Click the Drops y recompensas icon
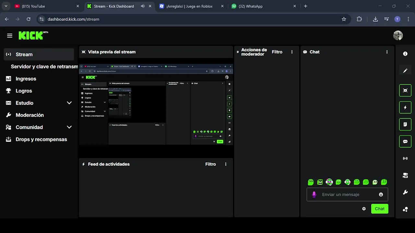Screen dimensions: 415x233 9,139
